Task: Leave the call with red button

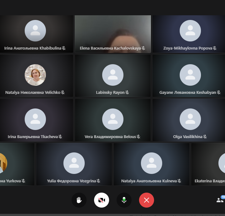Action: coord(147,200)
